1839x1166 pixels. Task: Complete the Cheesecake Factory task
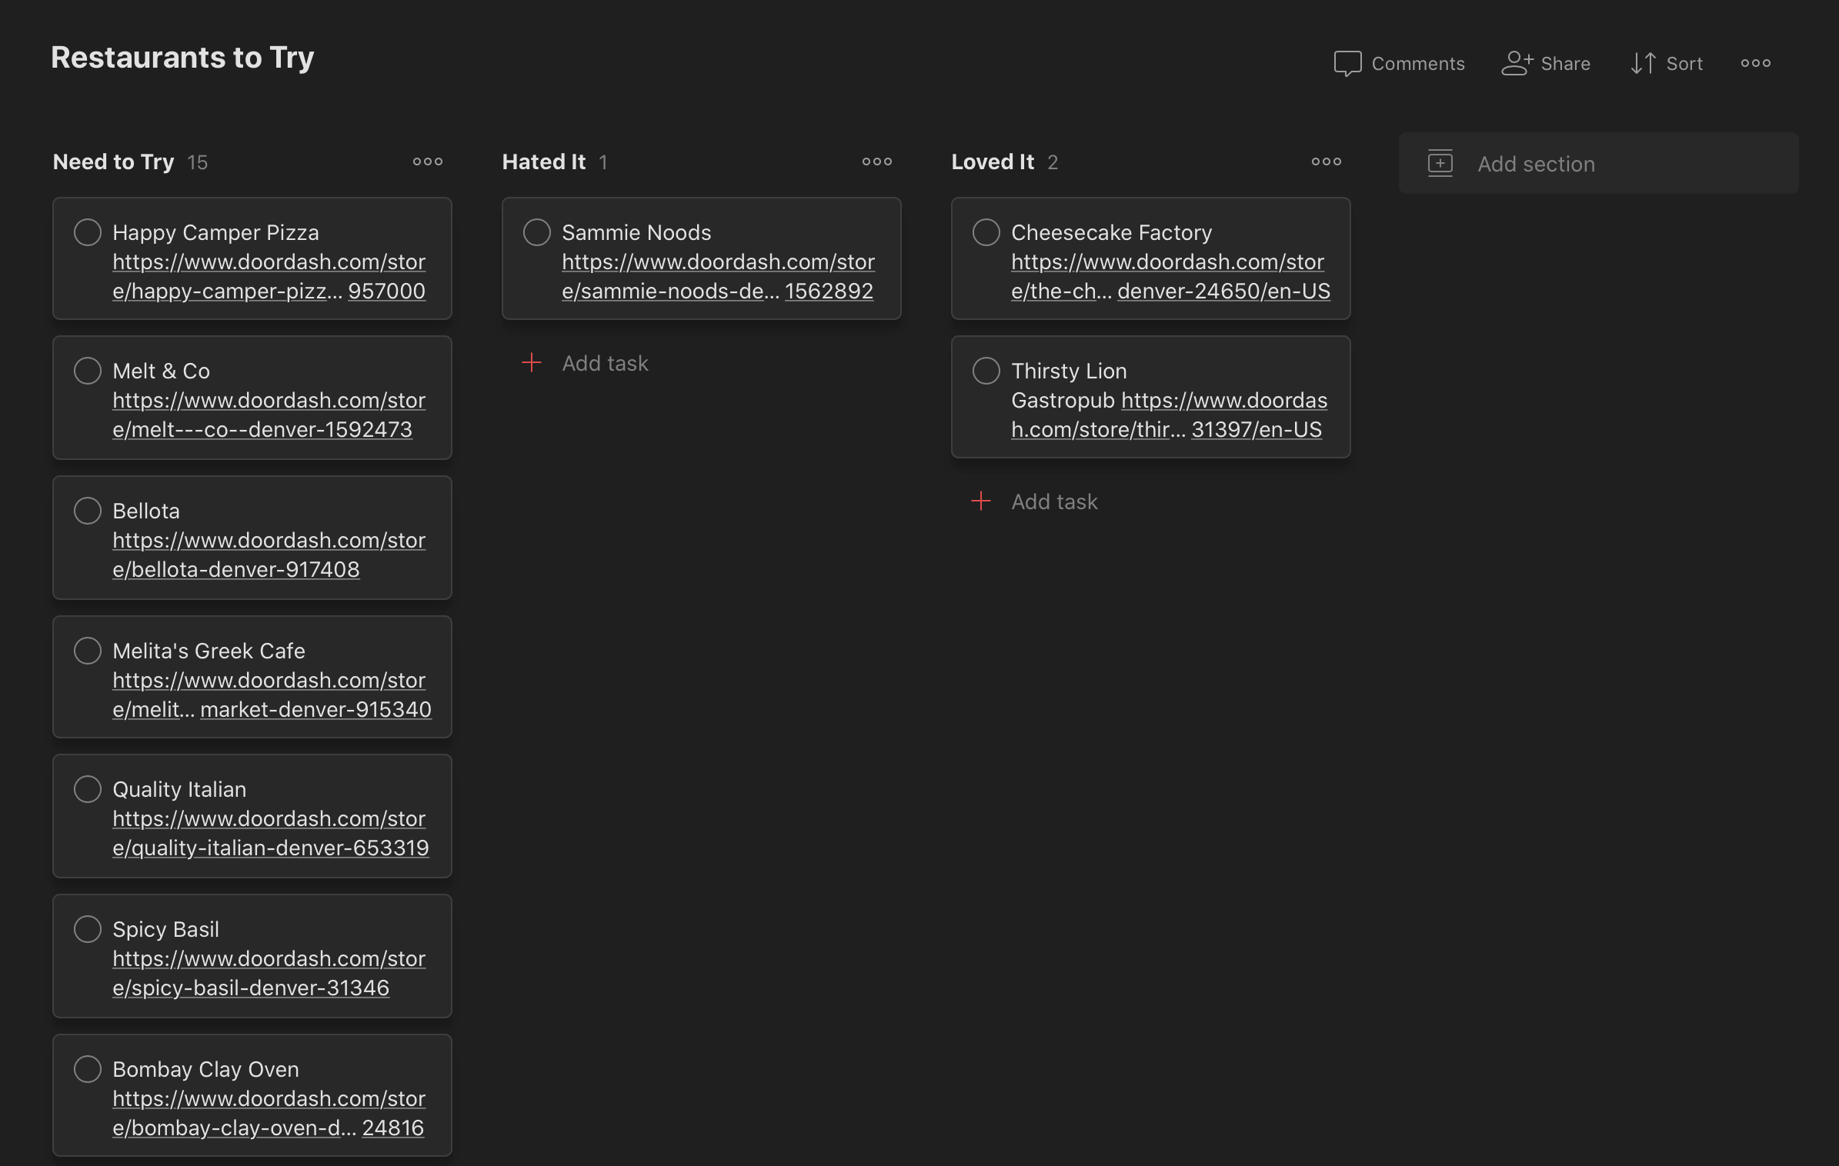(986, 232)
